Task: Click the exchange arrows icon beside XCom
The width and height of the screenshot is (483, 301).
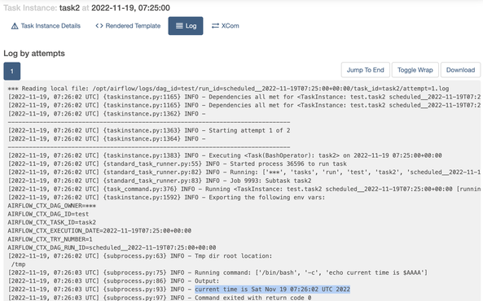Action: pyautogui.click(x=215, y=26)
